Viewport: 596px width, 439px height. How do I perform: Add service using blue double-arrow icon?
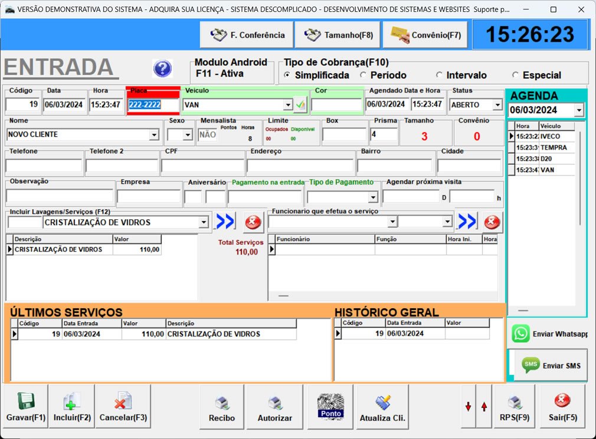tap(225, 221)
